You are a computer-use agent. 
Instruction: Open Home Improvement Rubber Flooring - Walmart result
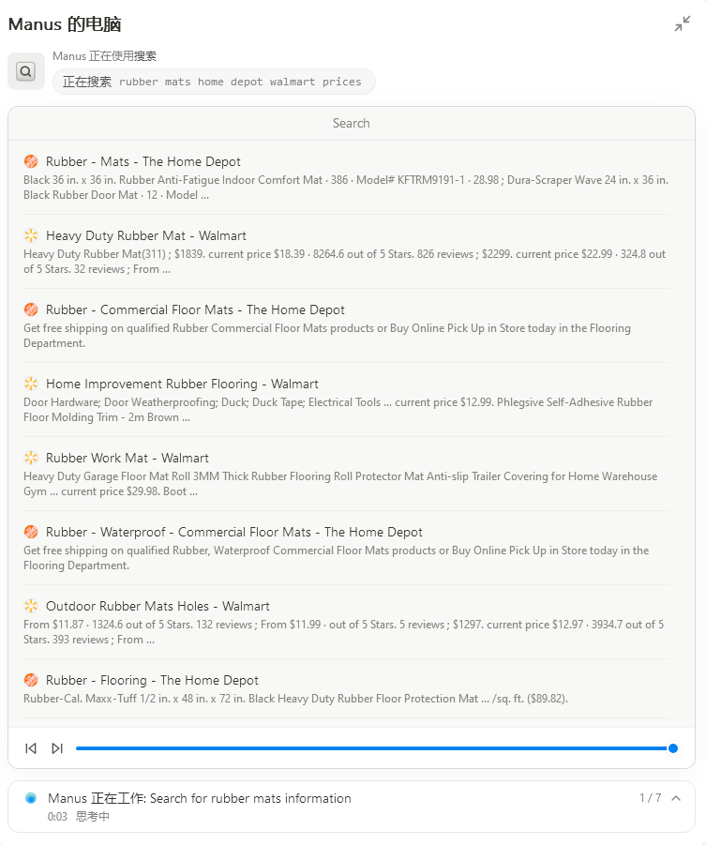pyautogui.click(x=182, y=384)
